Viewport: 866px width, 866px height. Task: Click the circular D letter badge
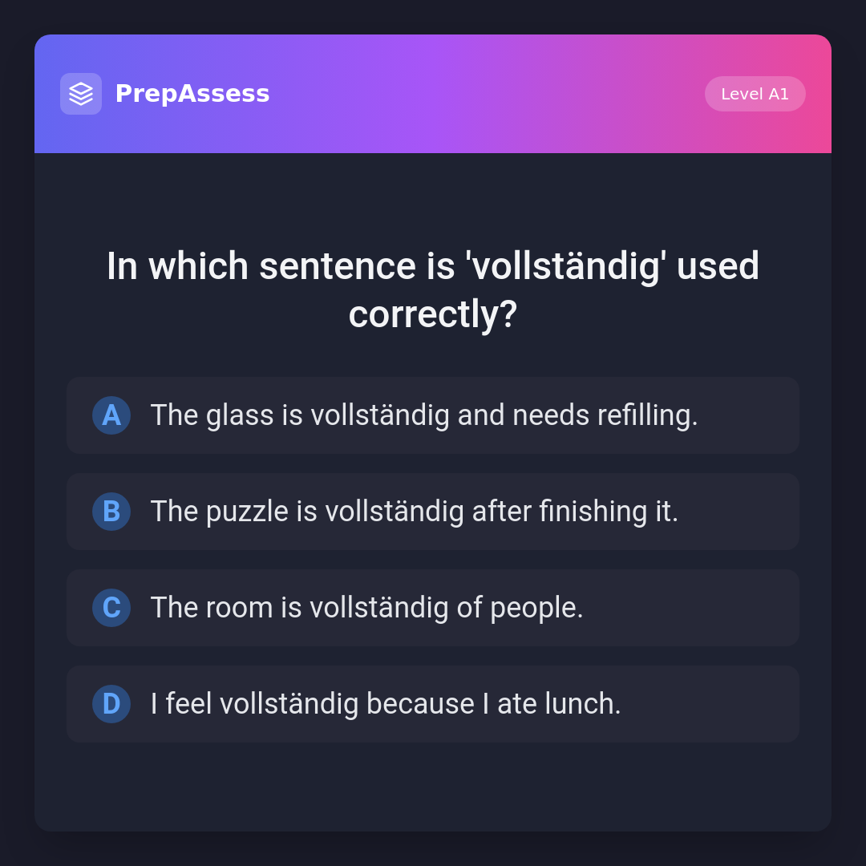pyautogui.click(x=111, y=704)
